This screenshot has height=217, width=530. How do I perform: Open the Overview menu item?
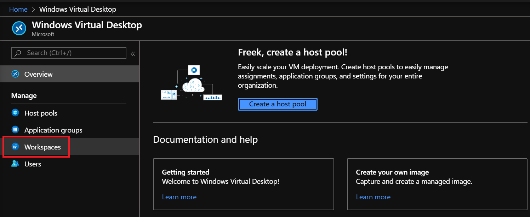(69, 74)
